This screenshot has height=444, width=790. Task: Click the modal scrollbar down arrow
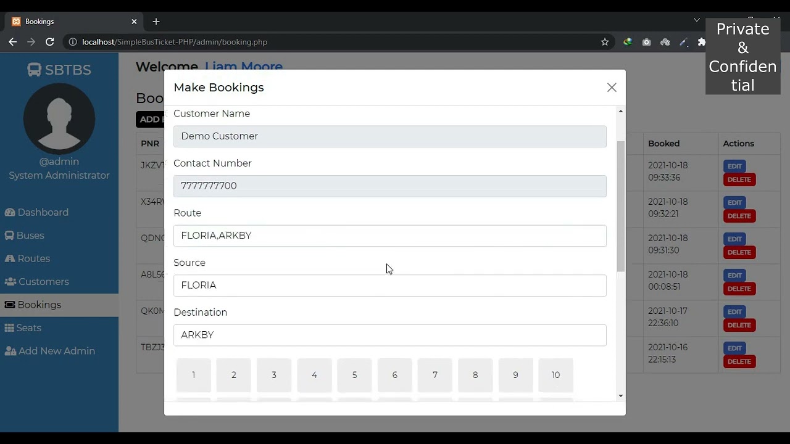pos(620,396)
